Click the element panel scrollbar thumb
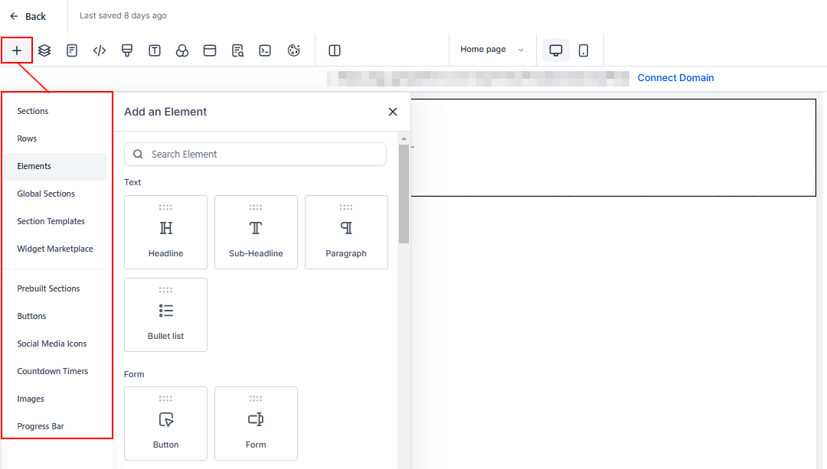This screenshot has width=827, height=469. click(x=404, y=194)
